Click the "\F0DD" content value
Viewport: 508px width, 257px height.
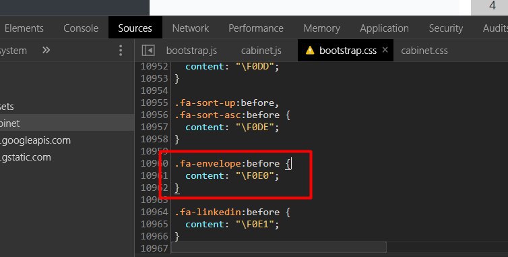[x=255, y=67]
